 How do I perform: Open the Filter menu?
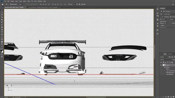click(x=29, y=1)
